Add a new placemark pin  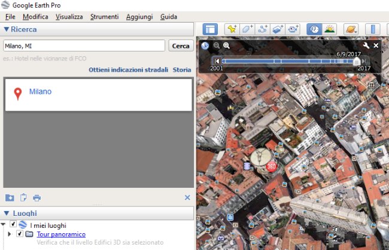232,29
